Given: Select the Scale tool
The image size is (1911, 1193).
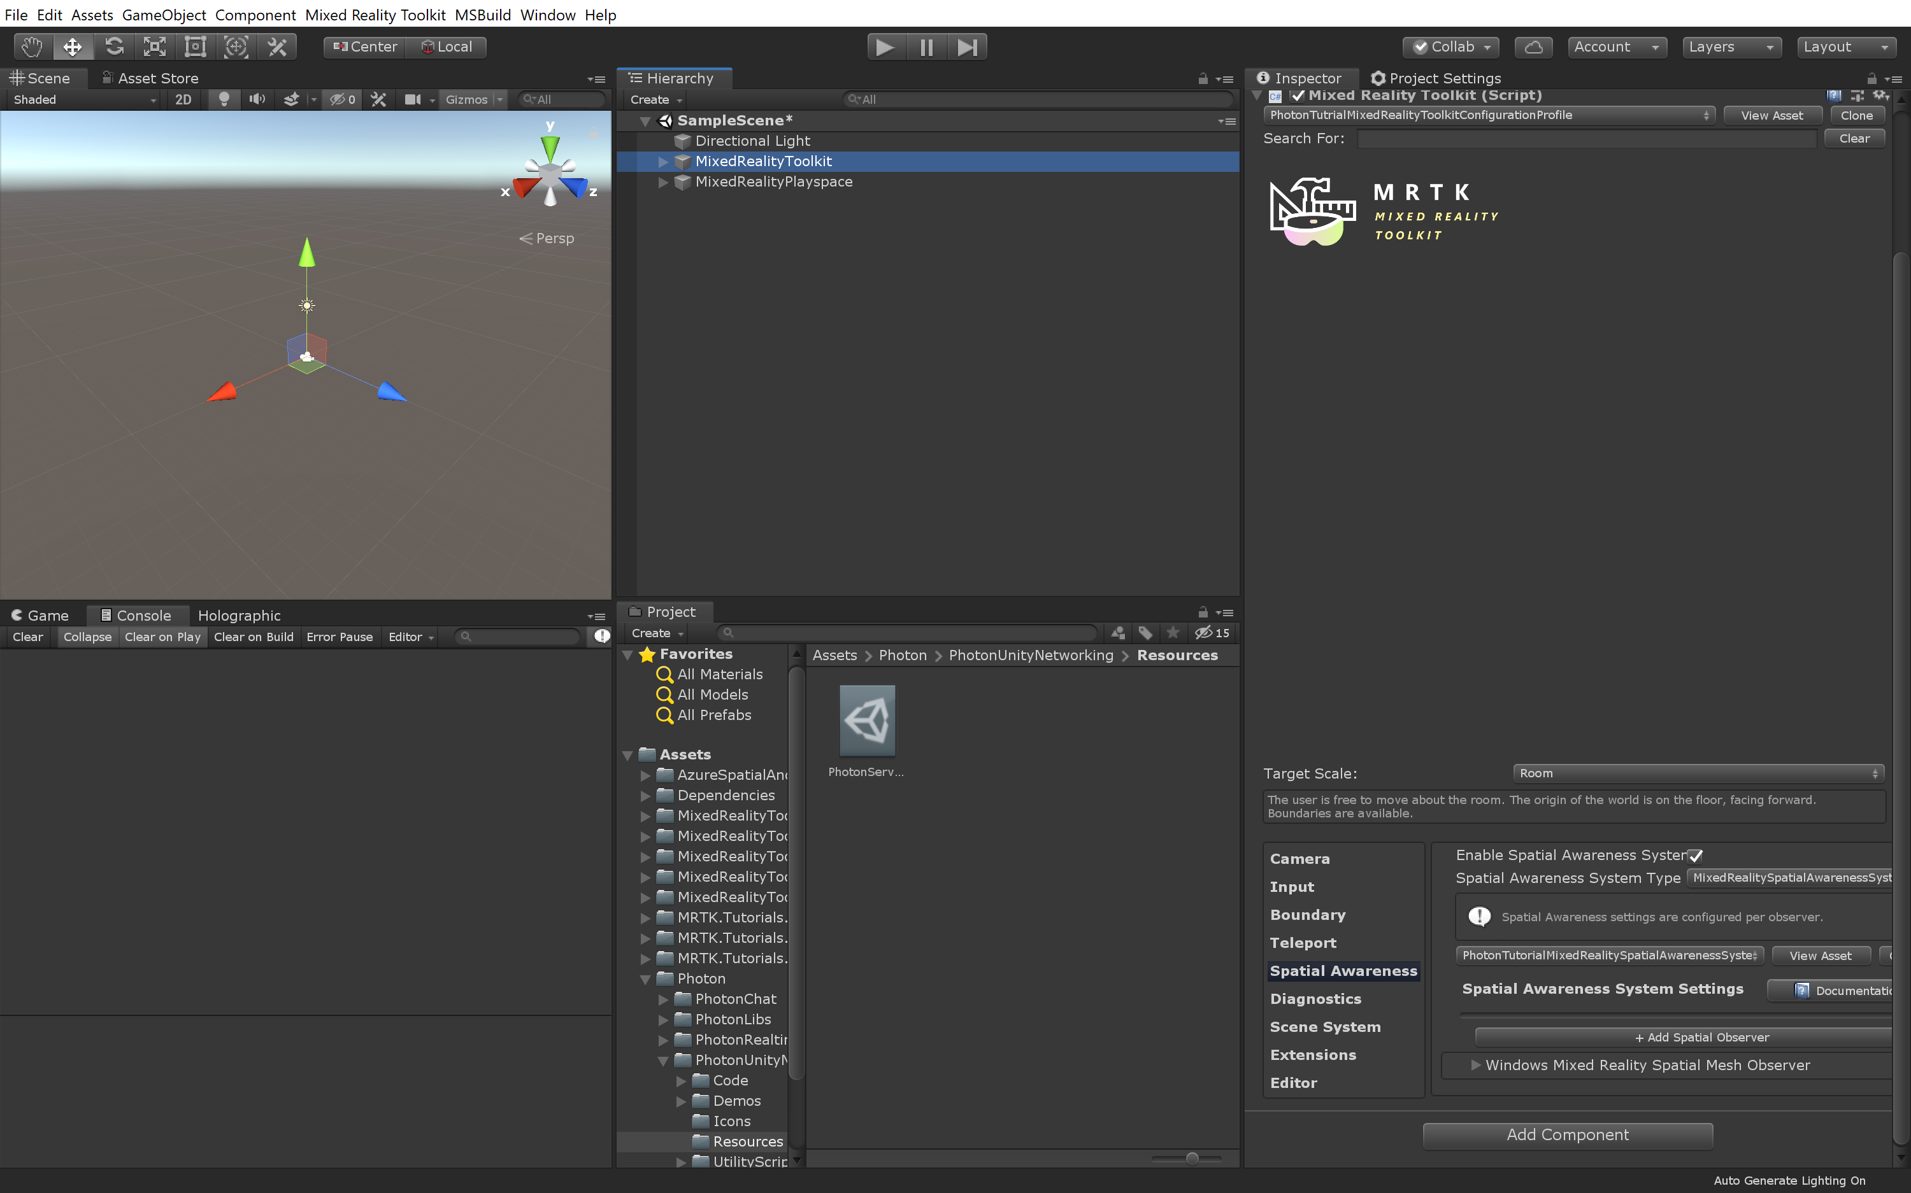Looking at the screenshot, I should pos(155,47).
